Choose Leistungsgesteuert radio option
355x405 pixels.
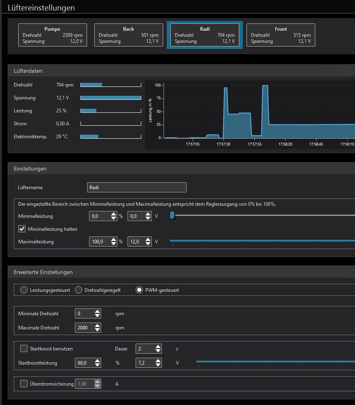[x=24, y=290]
